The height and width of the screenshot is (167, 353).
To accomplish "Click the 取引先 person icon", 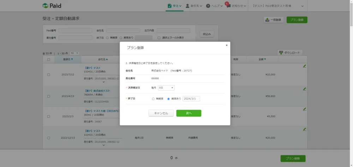I will (187, 6).
